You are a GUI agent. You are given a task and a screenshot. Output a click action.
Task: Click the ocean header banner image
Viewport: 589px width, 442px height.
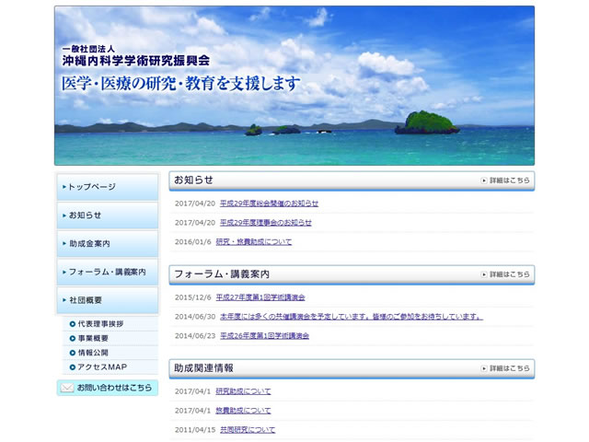294,86
